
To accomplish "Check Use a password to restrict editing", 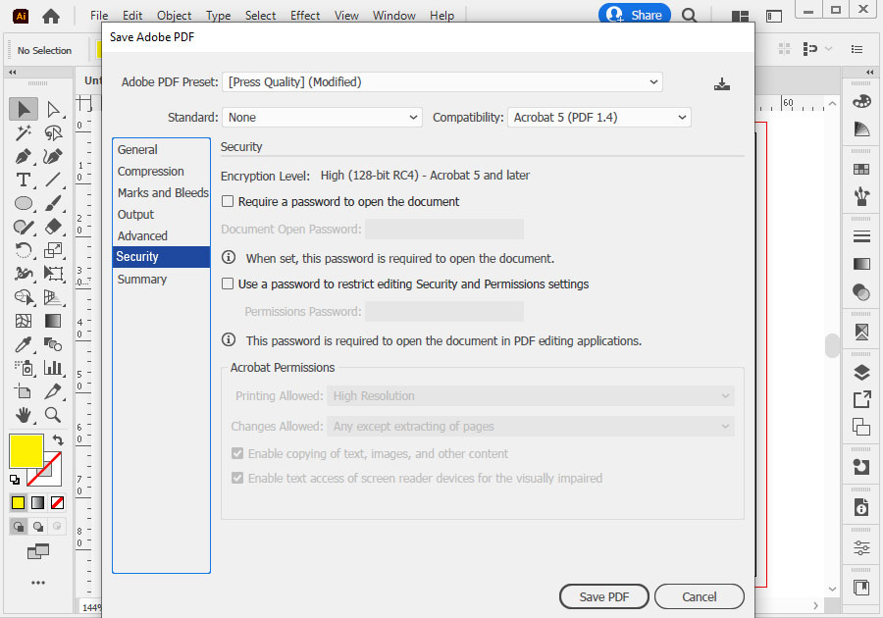I will coord(228,283).
